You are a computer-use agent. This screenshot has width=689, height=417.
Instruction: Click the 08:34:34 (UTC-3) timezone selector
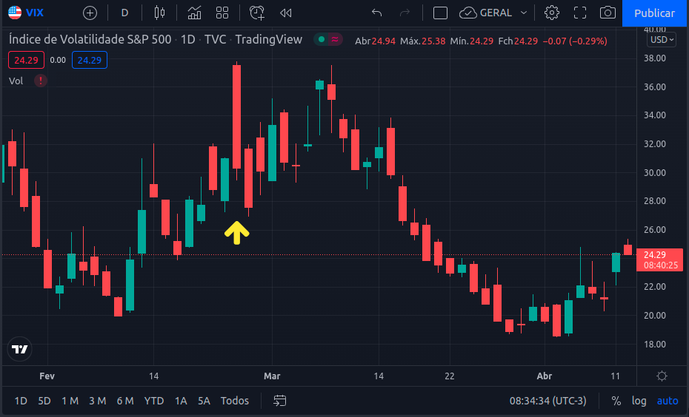tap(547, 401)
